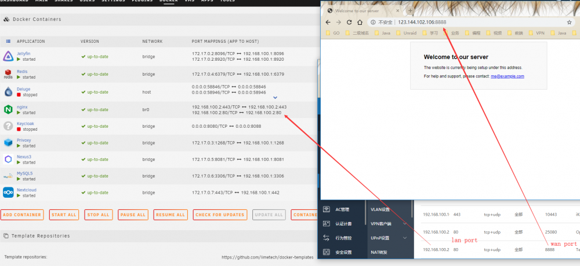Reload the Welcome to our server page
The height and width of the screenshot is (266, 580).
pos(349,22)
